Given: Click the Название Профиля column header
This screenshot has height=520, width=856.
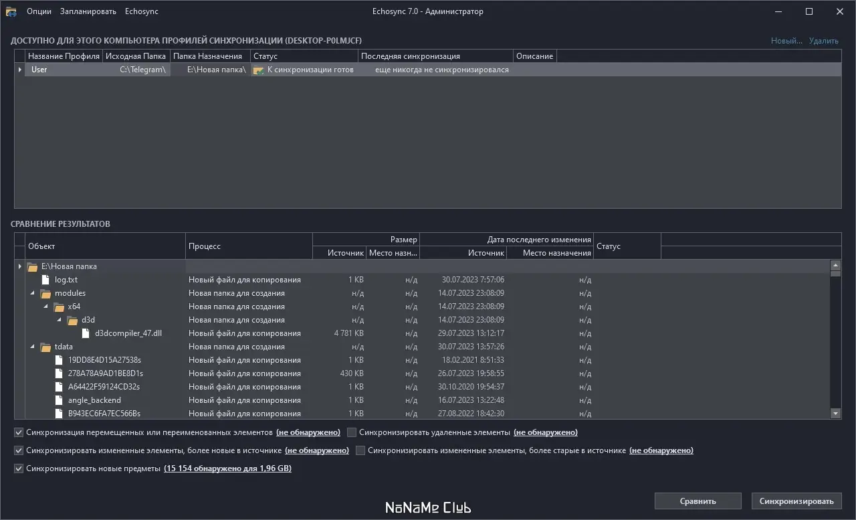Looking at the screenshot, I should [x=64, y=56].
